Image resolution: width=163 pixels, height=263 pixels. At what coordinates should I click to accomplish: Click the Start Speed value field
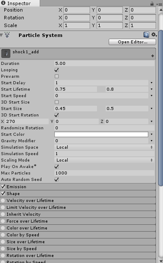pos(101,95)
